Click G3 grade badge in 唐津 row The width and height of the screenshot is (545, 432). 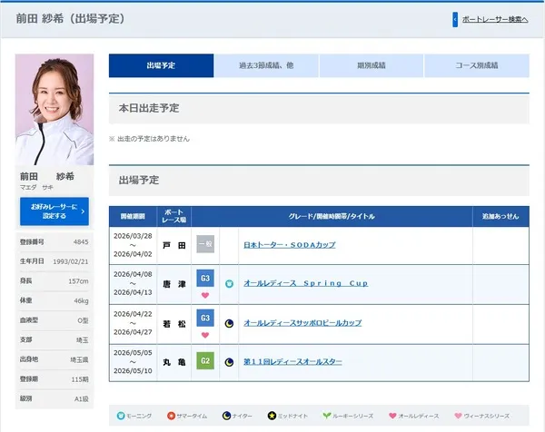pos(205,278)
